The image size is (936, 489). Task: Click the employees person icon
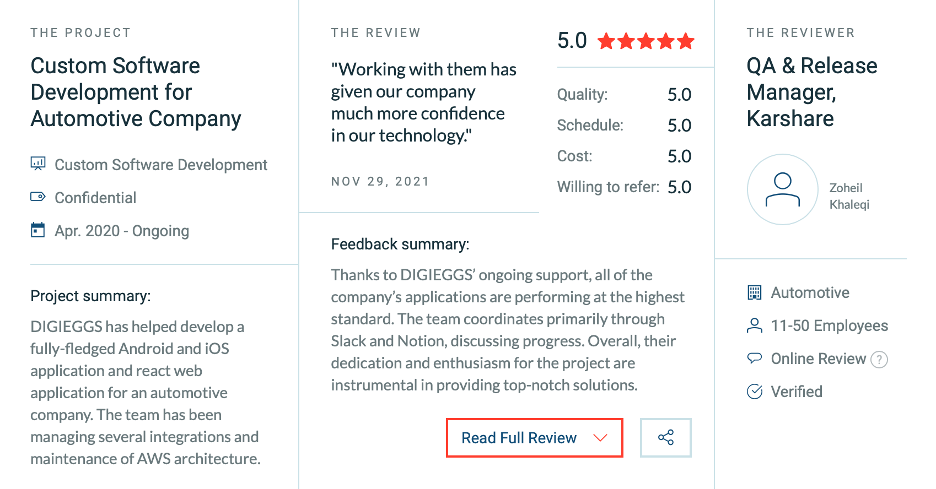754,325
